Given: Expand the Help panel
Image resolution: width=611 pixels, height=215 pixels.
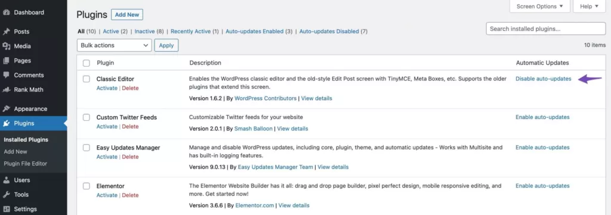Looking at the screenshot, I should 589,6.
